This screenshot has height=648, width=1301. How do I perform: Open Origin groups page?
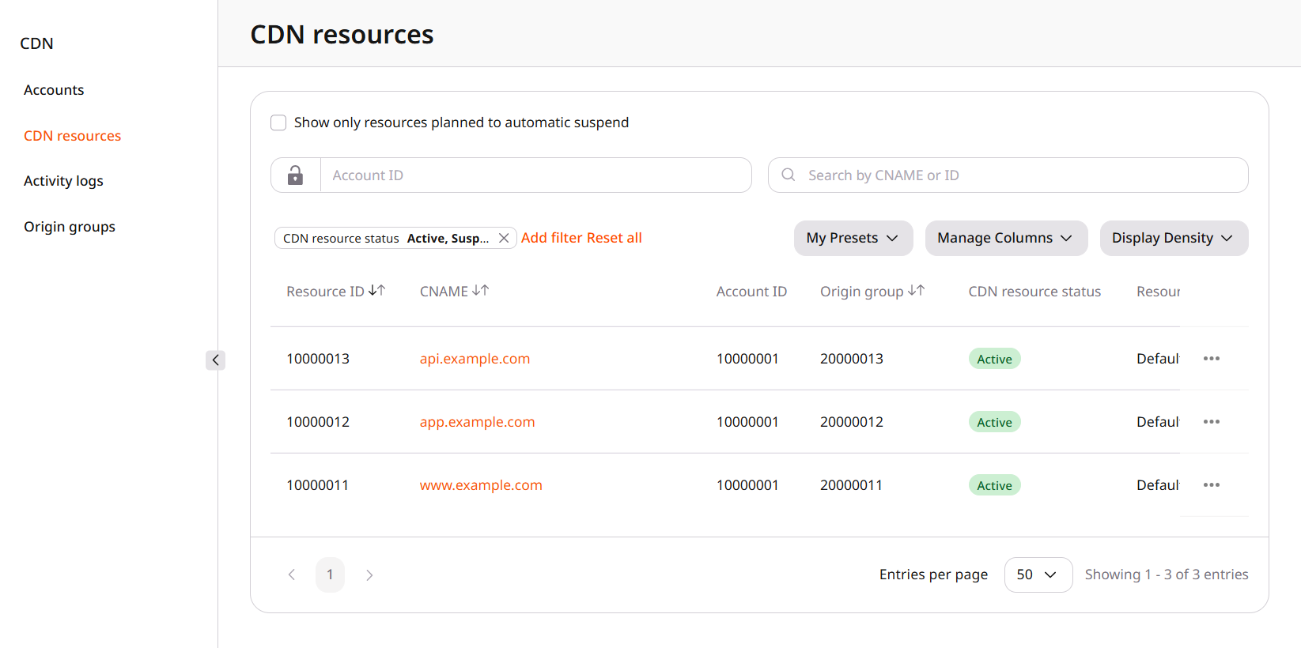(x=70, y=227)
